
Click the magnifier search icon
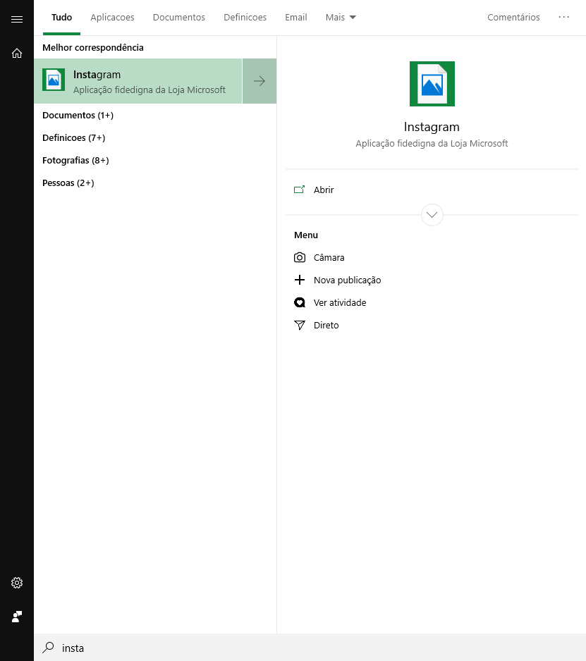coord(49,647)
